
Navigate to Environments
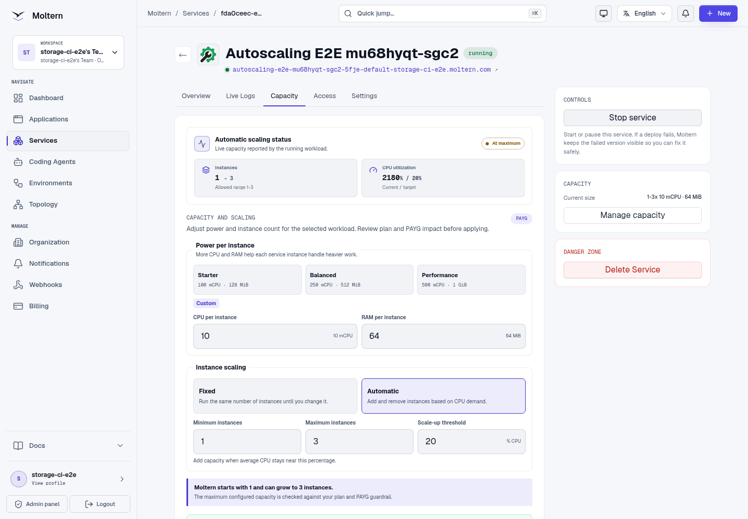pos(68,183)
